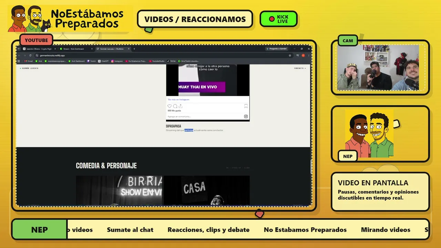The image size is (441, 248).
Task: Open the noestabamosprepar... bookmark
Action: [x=55, y=61]
